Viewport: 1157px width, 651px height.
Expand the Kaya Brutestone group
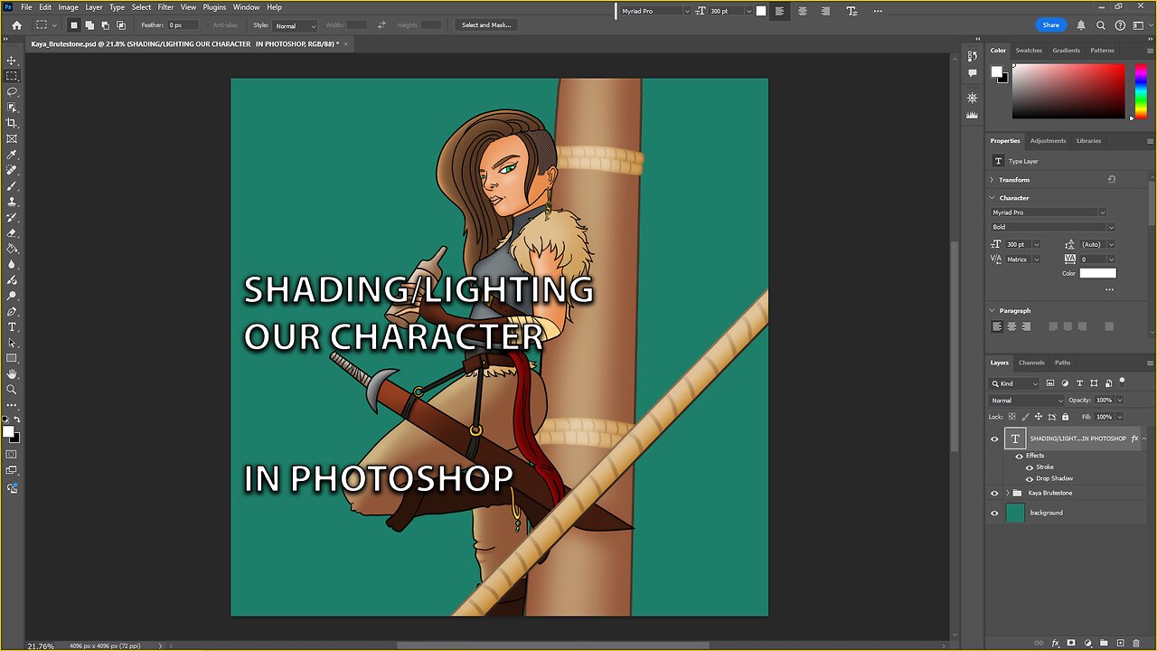pos(1008,493)
